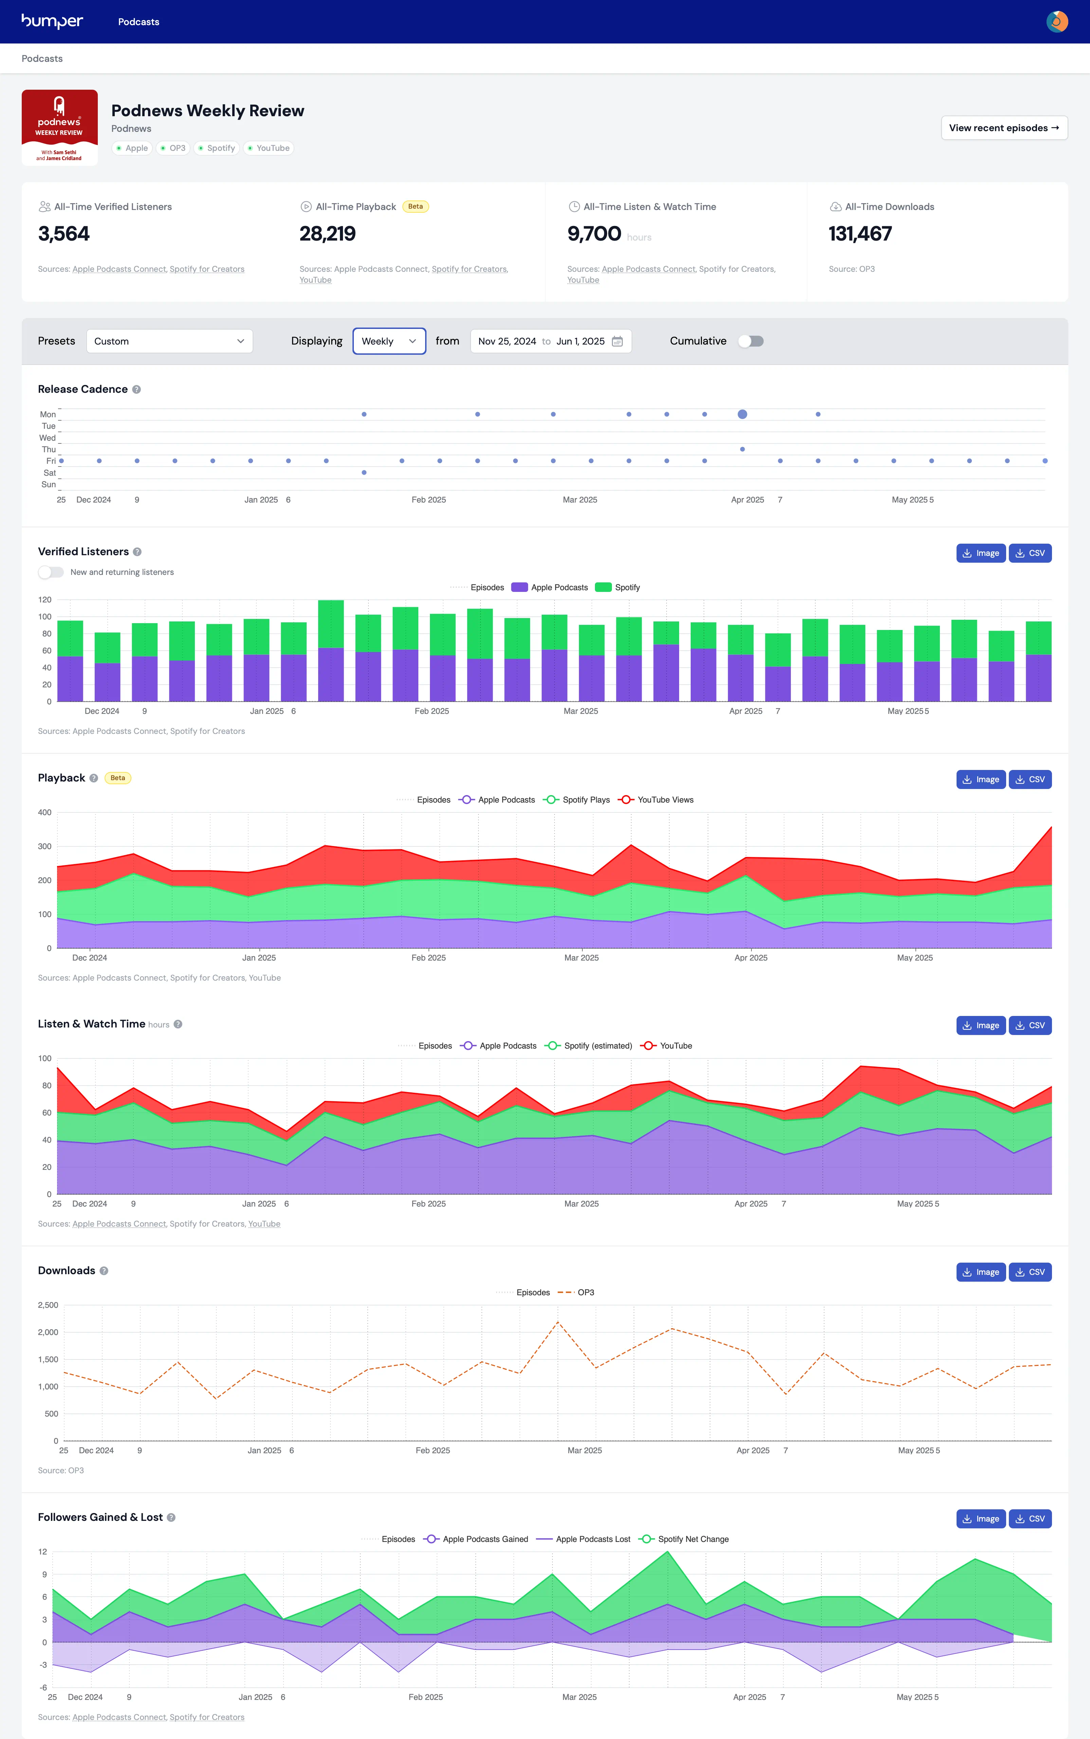Click help icon beside Listen & Watch Time
This screenshot has width=1090, height=1739.
click(178, 1024)
